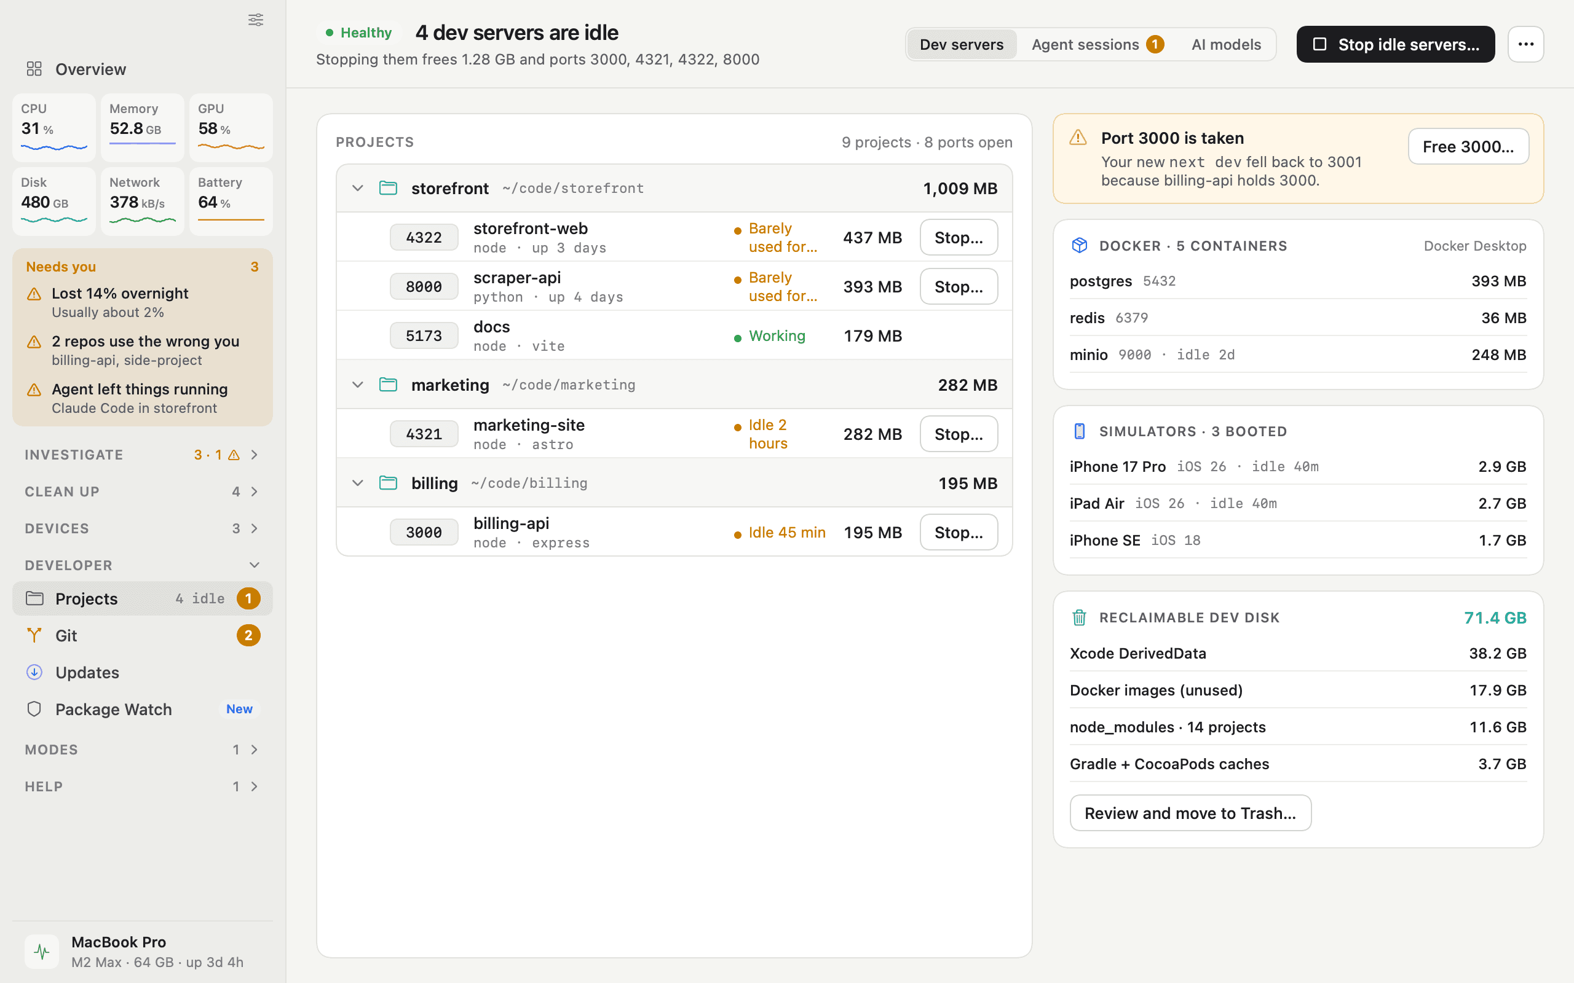This screenshot has width=1574, height=983.
Task: Select the Agent left things running alert
Action: 143,398
